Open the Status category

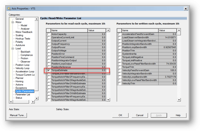(19, 98)
